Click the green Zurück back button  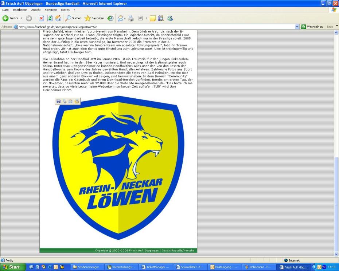(x=10, y=18)
